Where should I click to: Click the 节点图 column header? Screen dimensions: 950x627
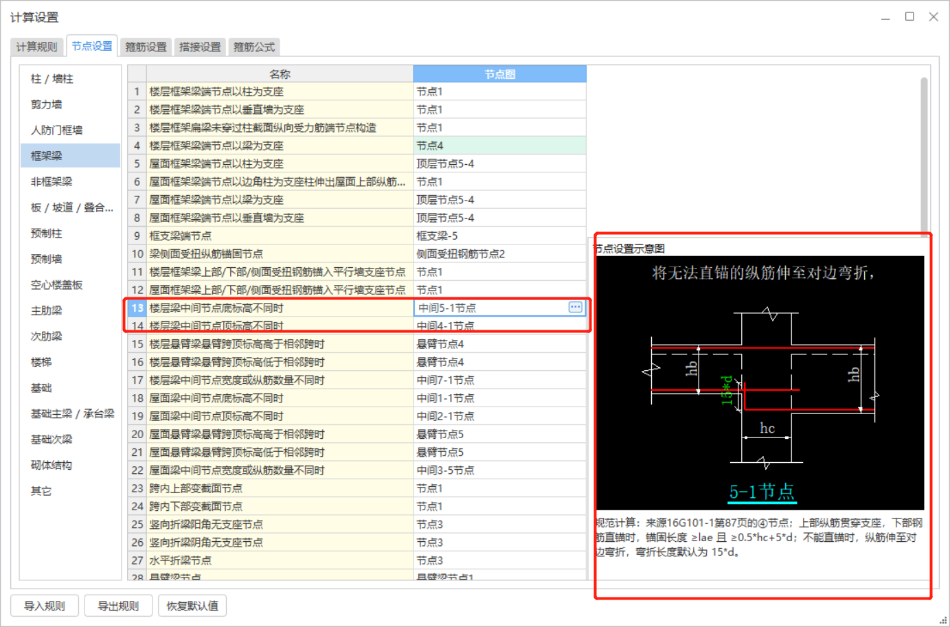point(500,73)
